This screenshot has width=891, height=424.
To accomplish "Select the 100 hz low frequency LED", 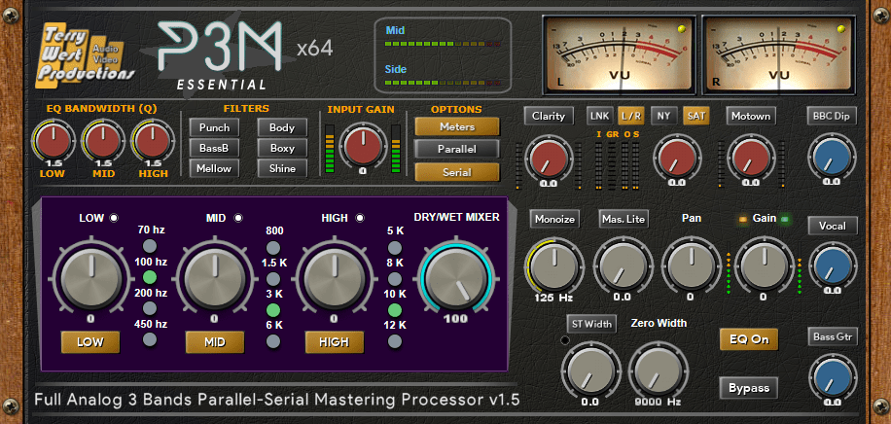I will (150, 277).
